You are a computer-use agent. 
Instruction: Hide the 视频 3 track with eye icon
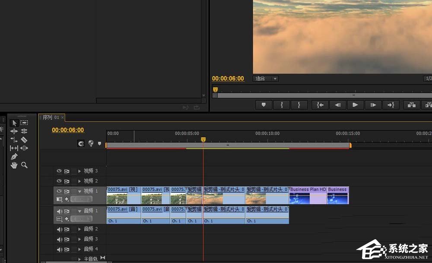pyautogui.click(x=59, y=171)
